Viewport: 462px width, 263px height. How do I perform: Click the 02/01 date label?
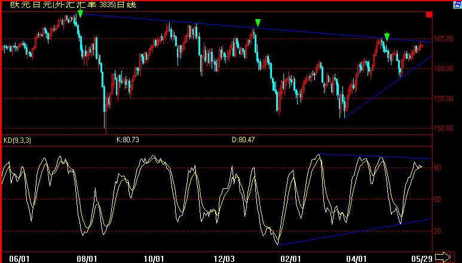coord(290,259)
